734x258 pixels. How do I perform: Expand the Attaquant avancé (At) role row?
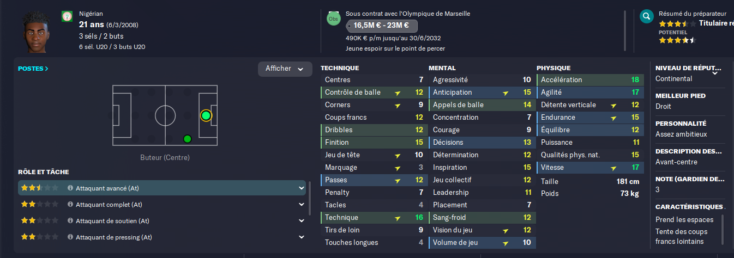tap(302, 188)
